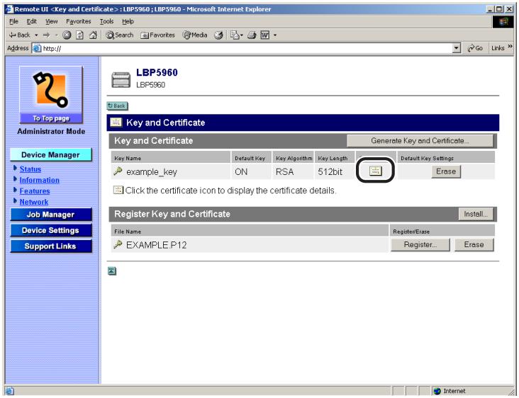Image resolution: width=519 pixels, height=398 pixels.
Task: Open the Search toolbar button
Action: 120,35
